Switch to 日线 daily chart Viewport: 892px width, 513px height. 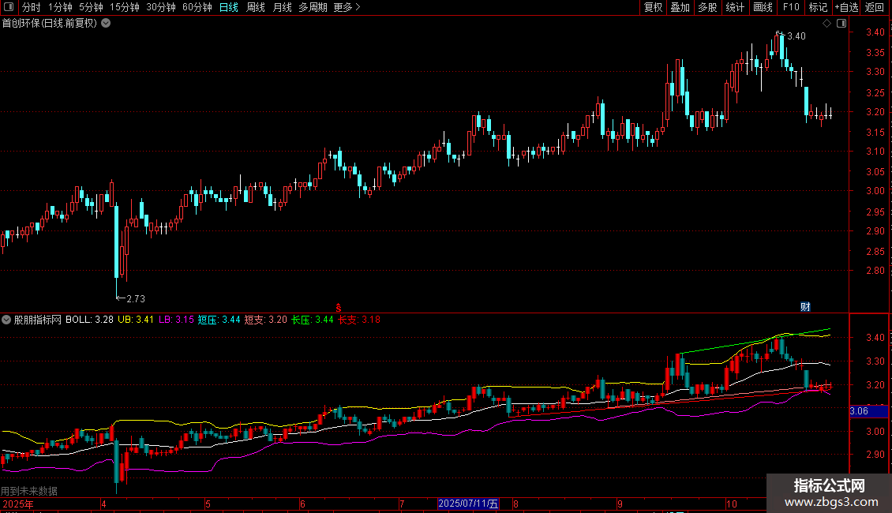tap(229, 7)
